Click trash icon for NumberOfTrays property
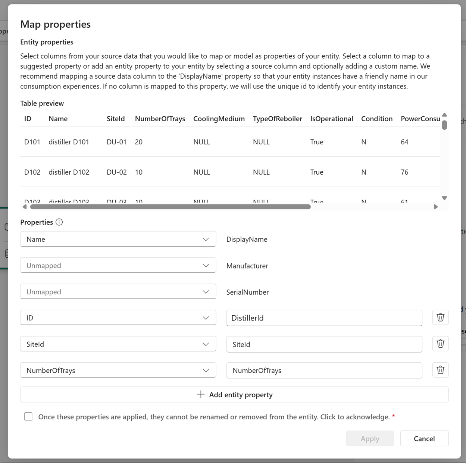Viewport: 466px width, 463px height. (440, 370)
